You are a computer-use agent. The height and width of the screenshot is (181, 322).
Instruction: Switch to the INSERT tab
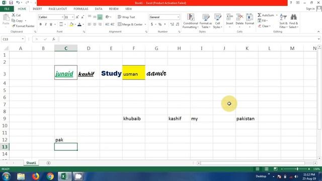(37, 9)
